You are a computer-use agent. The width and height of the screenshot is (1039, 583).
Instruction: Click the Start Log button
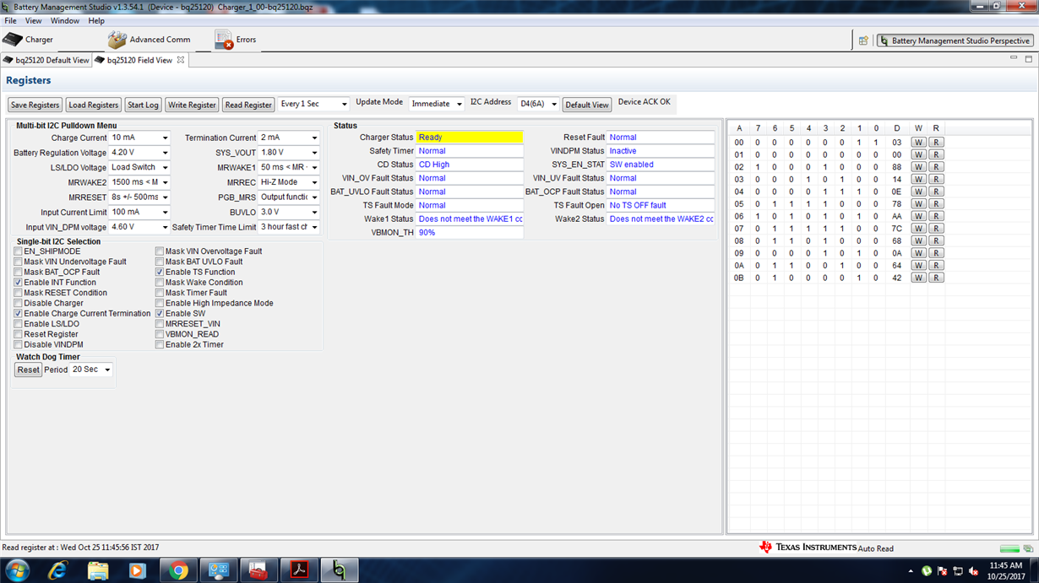pos(143,105)
